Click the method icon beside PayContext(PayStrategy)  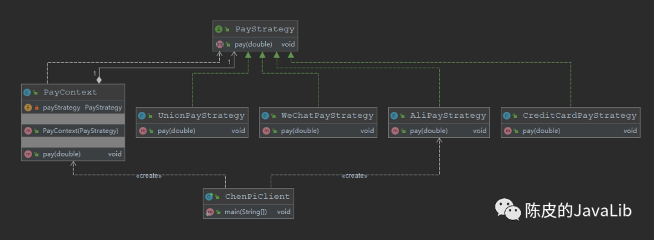coord(28,131)
